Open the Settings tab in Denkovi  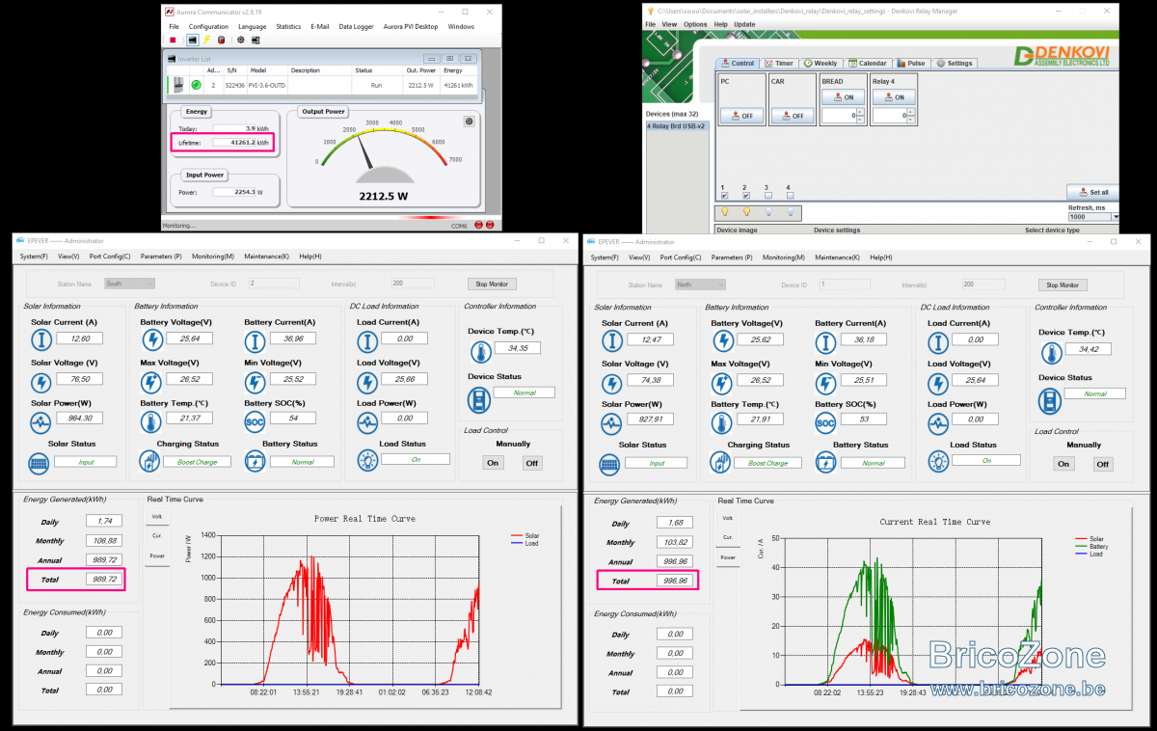click(x=955, y=64)
